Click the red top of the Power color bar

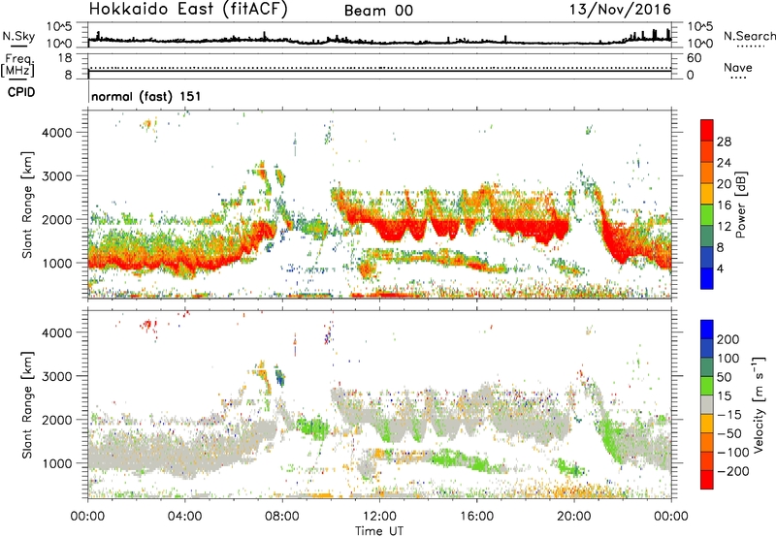707,130
